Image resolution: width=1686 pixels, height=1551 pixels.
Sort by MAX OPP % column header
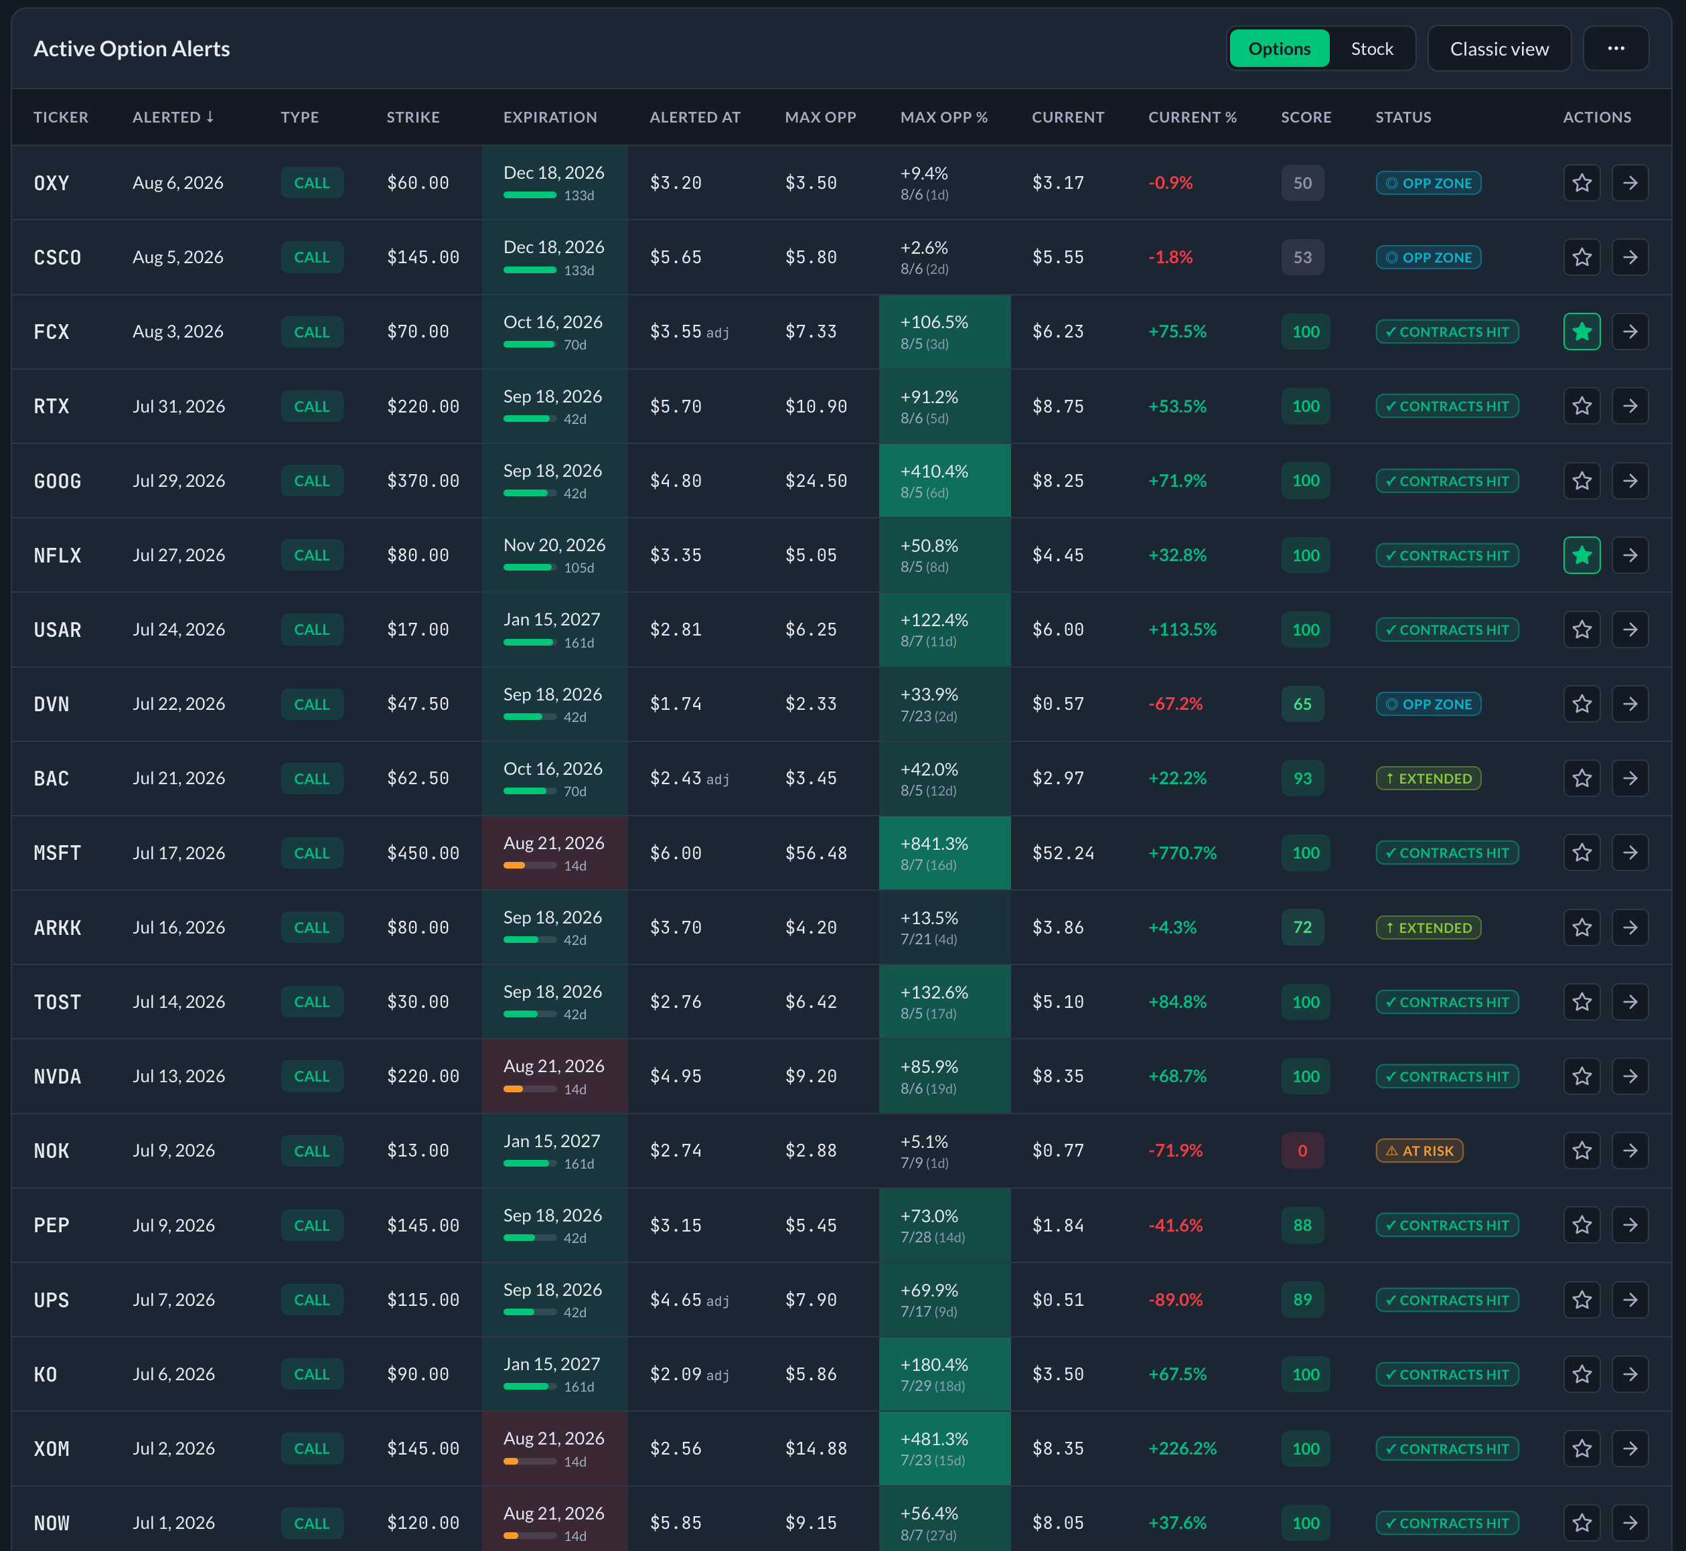pyautogui.click(x=943, y=117)
